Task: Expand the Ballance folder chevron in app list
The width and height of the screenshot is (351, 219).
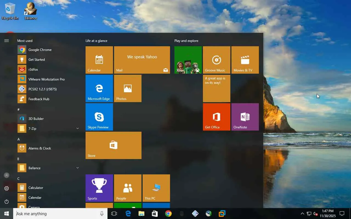Action: coord(78,168)
